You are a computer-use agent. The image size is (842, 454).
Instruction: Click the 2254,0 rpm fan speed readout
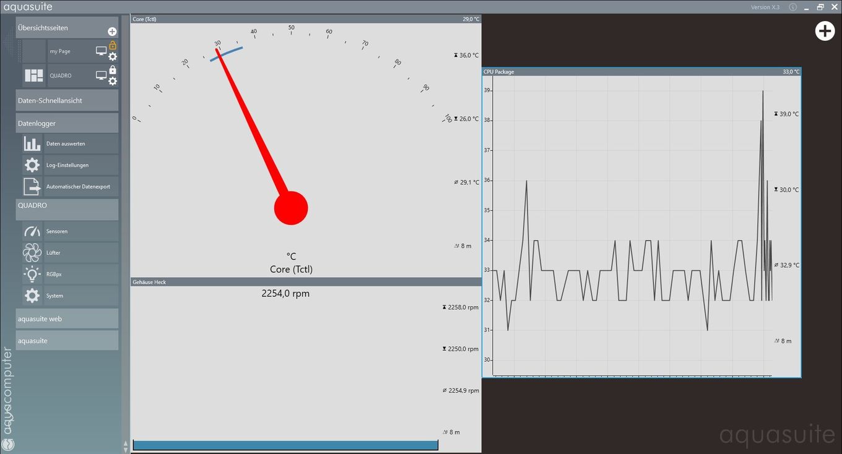point(285,294)
